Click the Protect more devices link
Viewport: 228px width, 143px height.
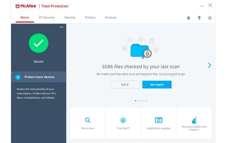(x=40, y=77)
